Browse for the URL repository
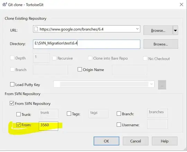 point(158,30)
